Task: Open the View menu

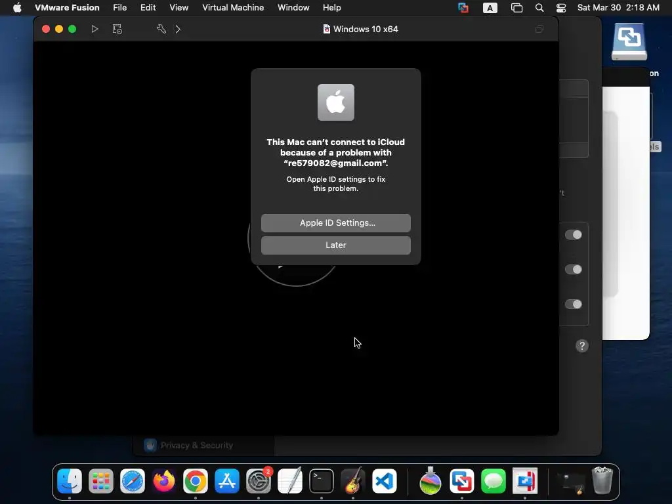Action: 178,8
